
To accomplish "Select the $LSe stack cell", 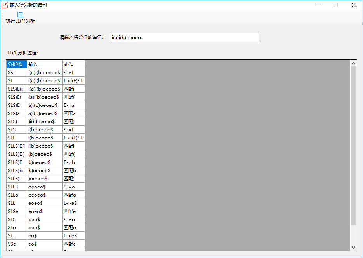I will [17, 211].
